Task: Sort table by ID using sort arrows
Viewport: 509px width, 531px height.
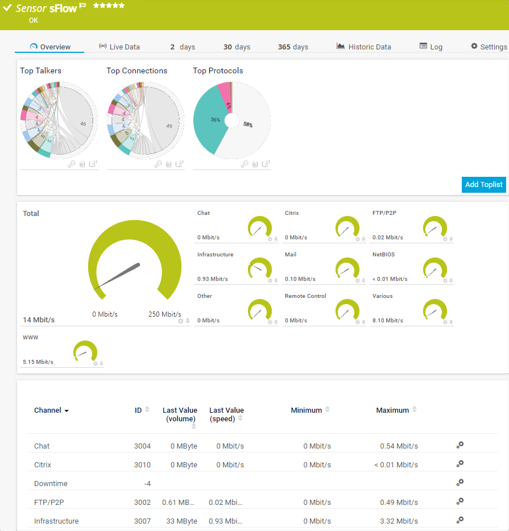Action: pyautogui.click(x=147, y=409)
